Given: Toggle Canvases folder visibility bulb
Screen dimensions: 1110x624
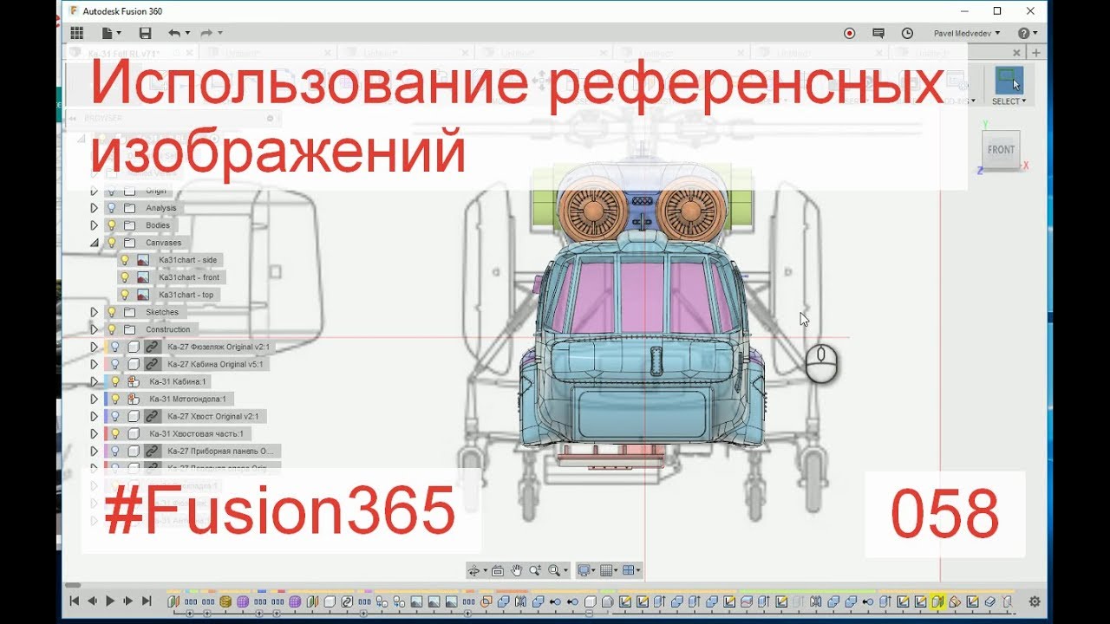Looking at the screenshot, I should point(112,243).
